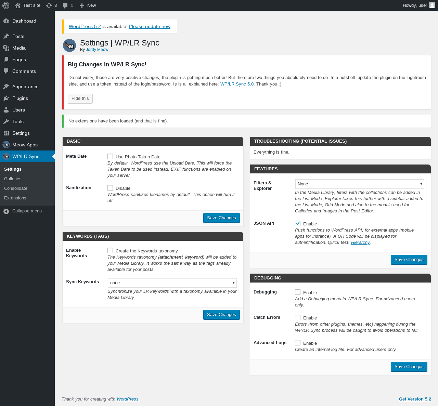The width and height of the screenshot is (438, 406).
Task: Click the Comments bubble icon in sidebar
Action: pyautogui.click(x=6, y=71)
